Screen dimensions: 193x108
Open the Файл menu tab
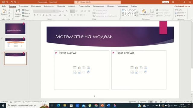click(4, 6)
